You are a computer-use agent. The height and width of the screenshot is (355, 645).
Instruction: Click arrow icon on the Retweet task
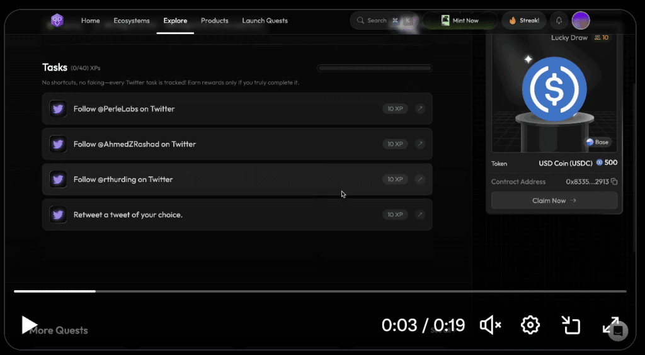tap(420, 215)
